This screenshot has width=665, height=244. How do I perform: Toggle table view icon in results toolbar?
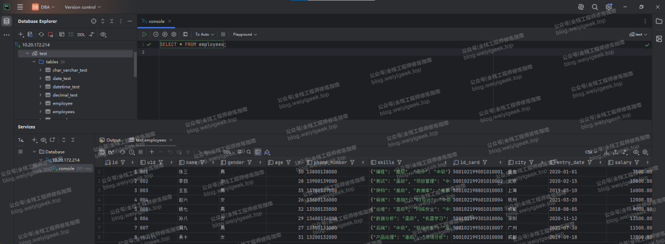102,152
